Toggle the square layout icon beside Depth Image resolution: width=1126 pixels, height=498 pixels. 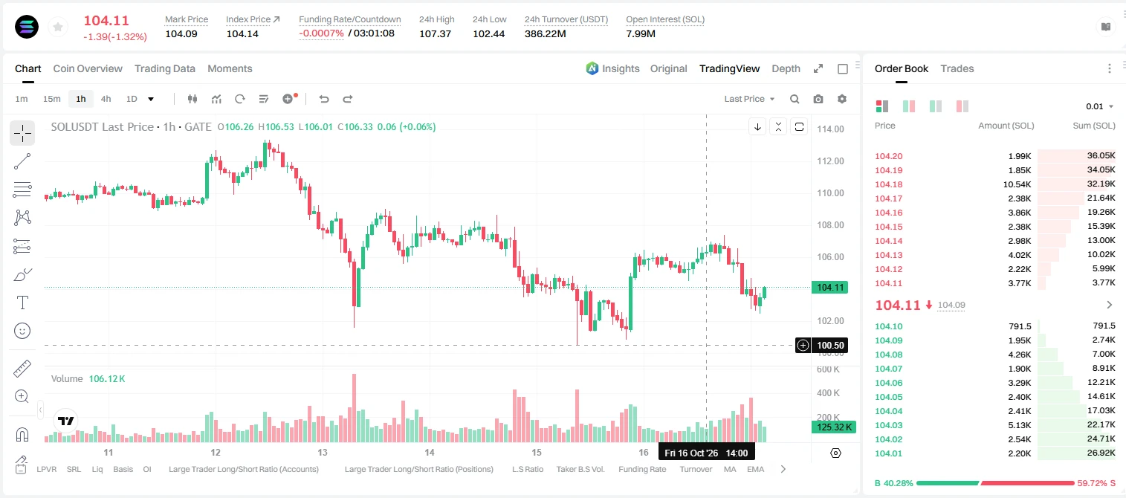coord(843,68)
